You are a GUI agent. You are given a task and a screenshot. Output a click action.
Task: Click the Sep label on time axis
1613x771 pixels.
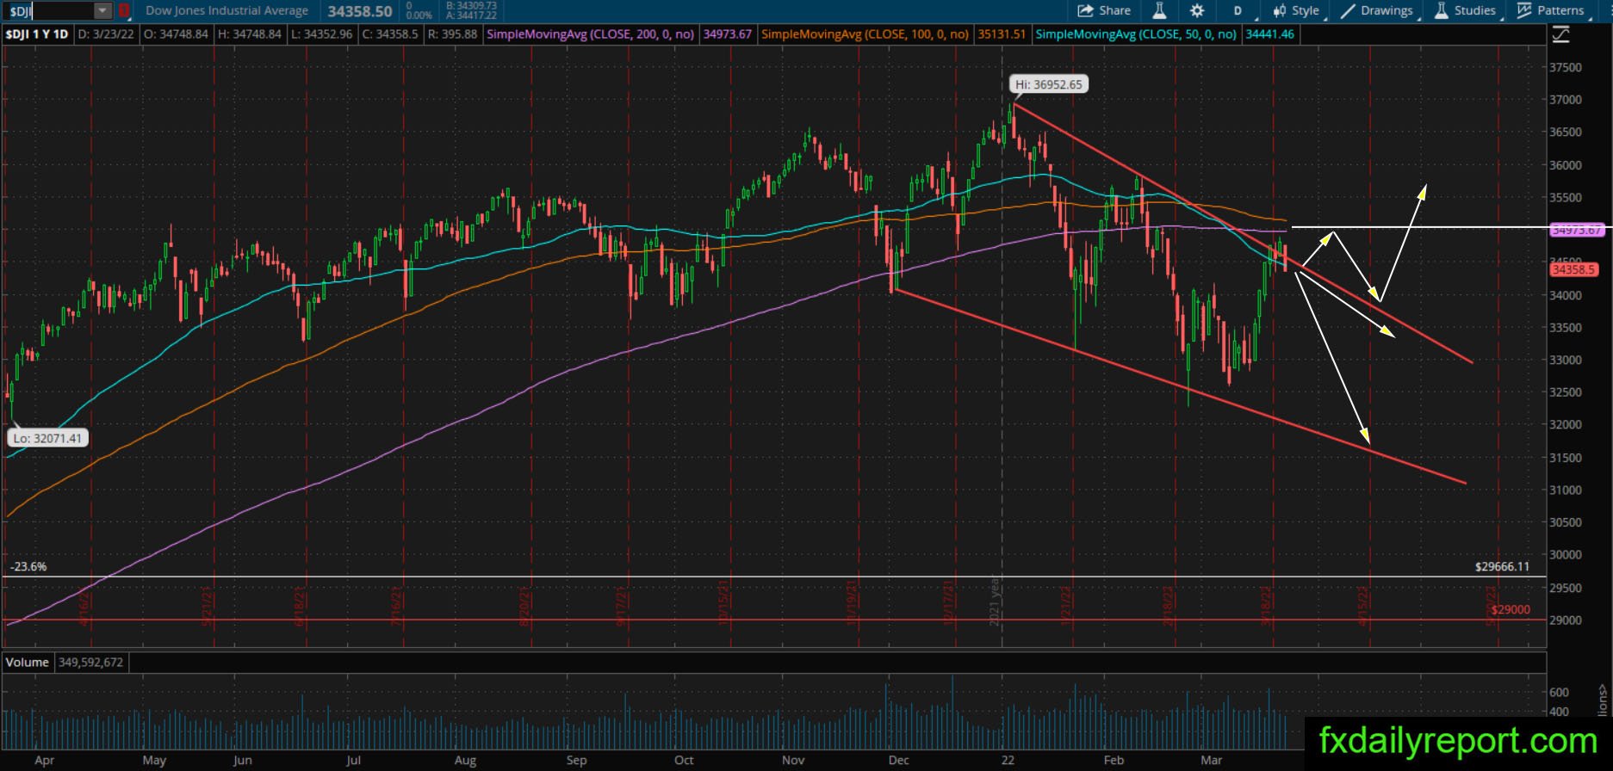tap(577, 761)
